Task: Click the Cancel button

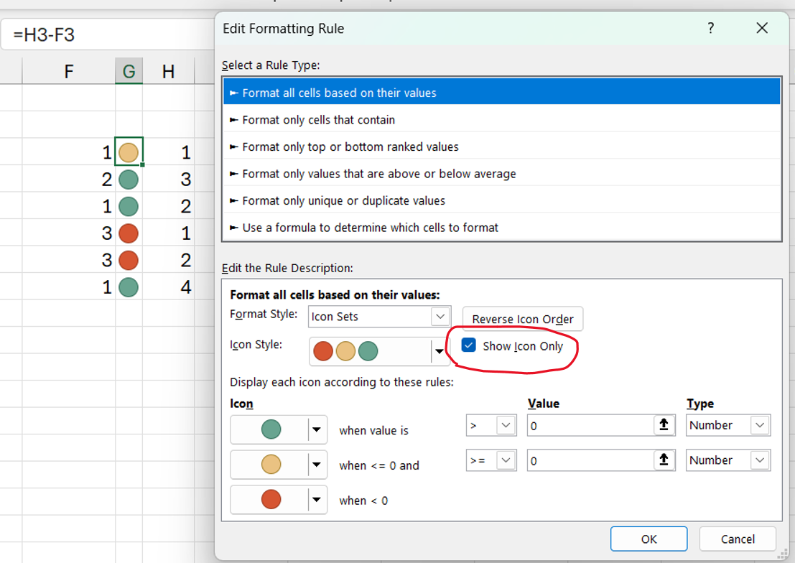Action: pos(738,539)
